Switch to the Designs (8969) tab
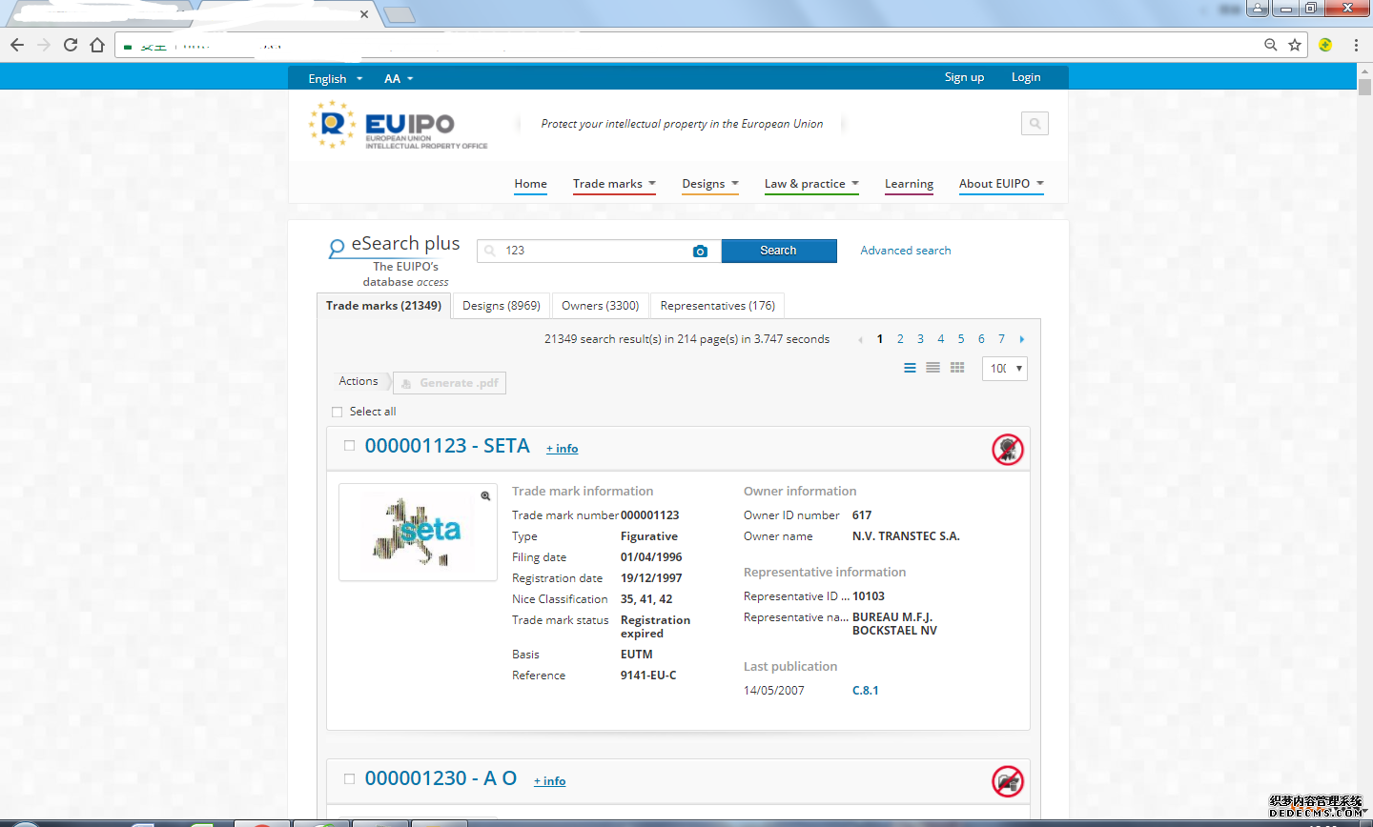Screen dimensions: 1373x827 pos(501,306)
